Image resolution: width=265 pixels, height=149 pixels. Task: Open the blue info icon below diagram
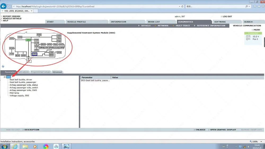(x=3, y=66)
